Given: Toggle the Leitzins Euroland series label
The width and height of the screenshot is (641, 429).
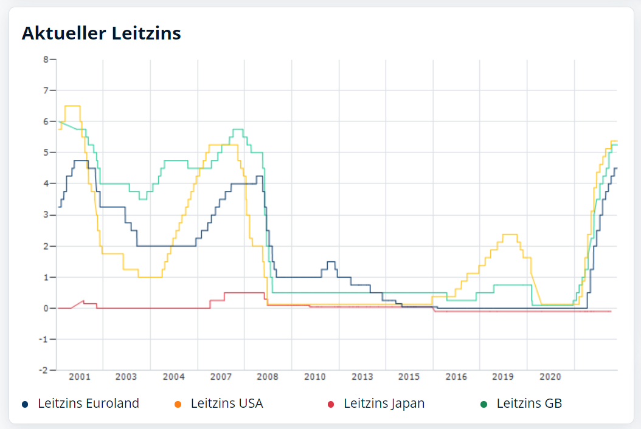Looking at the screenshot, I should 88,403.
